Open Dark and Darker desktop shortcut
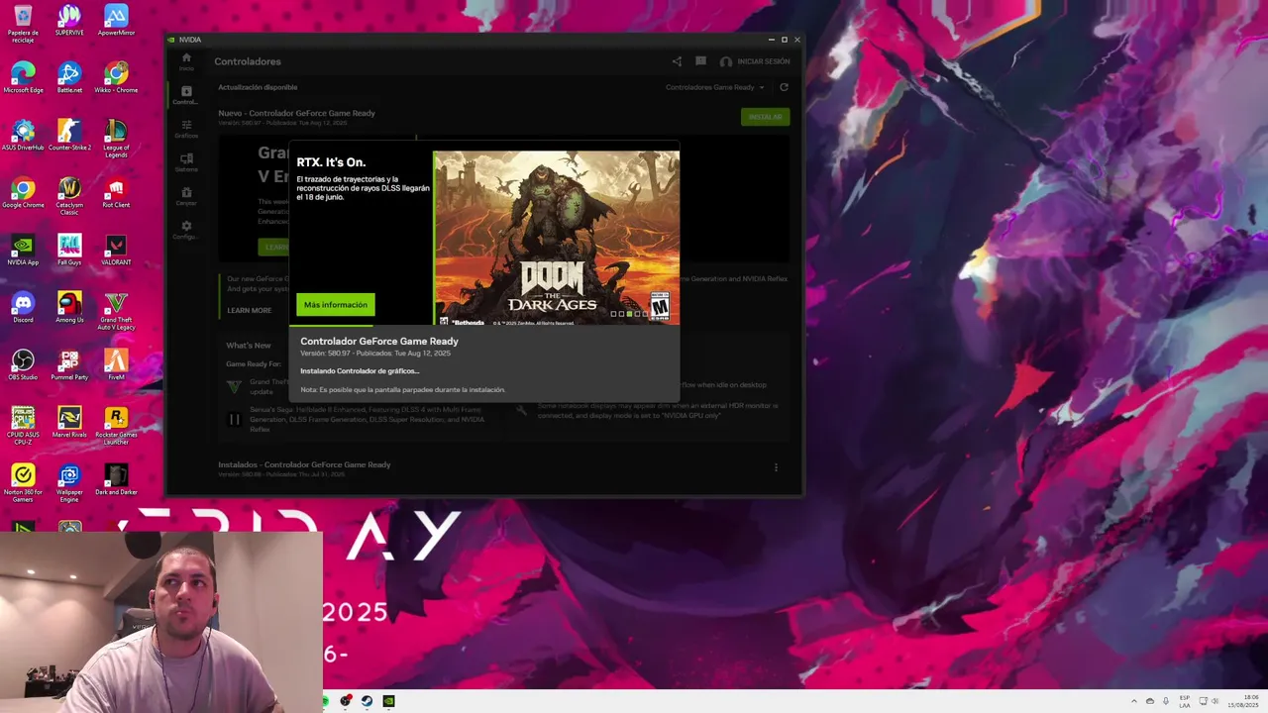 click(116, 480)
